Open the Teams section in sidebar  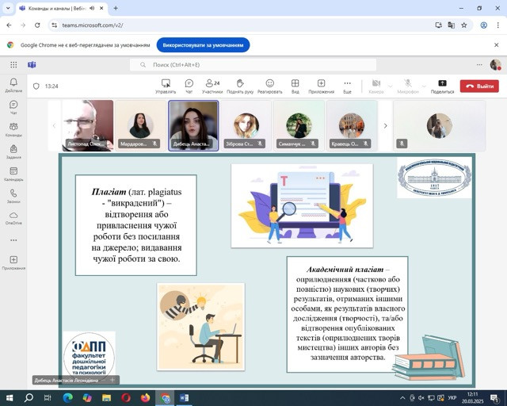pyautogui.click(x=13, y=128)
